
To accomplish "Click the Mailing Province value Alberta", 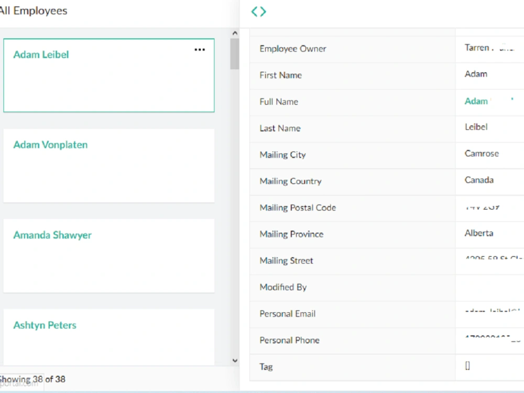I will pos(479,233).
